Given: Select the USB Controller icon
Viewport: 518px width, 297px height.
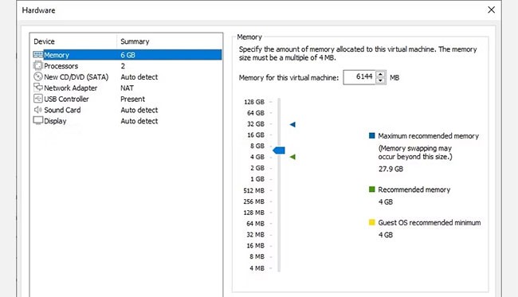Looking at the screenshot, I should coord(38,99).
